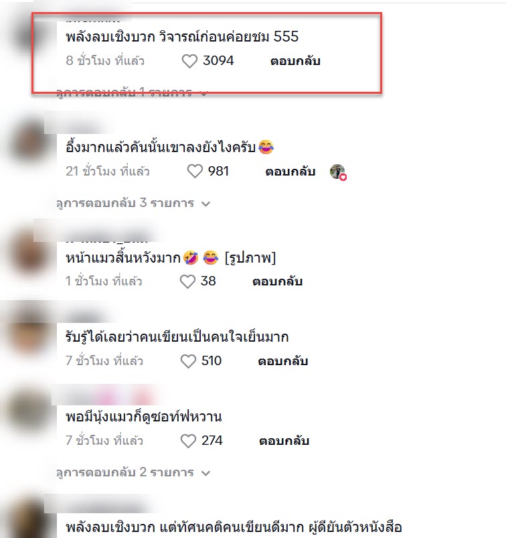Open the [รูปภาพ] image attachment
Image resolution: width=506 pixels, height=538 pixels.
tap(250, 258)
